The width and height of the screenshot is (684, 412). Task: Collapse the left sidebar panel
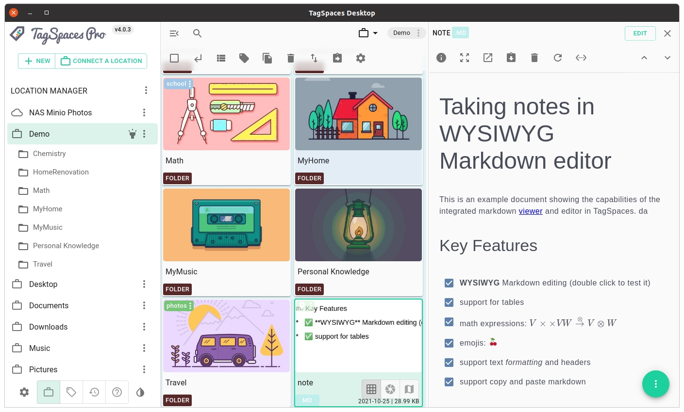coord(174,33)
